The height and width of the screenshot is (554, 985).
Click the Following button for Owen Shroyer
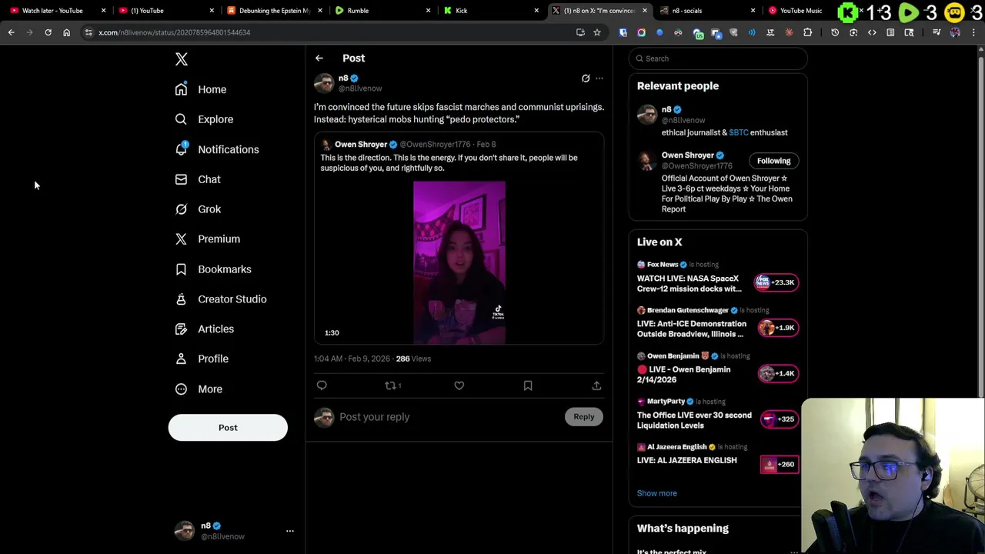(773, 161)
